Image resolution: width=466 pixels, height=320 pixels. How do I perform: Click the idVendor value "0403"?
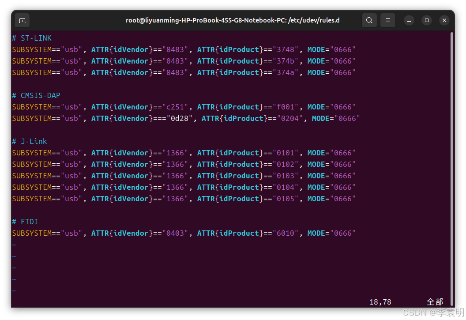(175, 233)
